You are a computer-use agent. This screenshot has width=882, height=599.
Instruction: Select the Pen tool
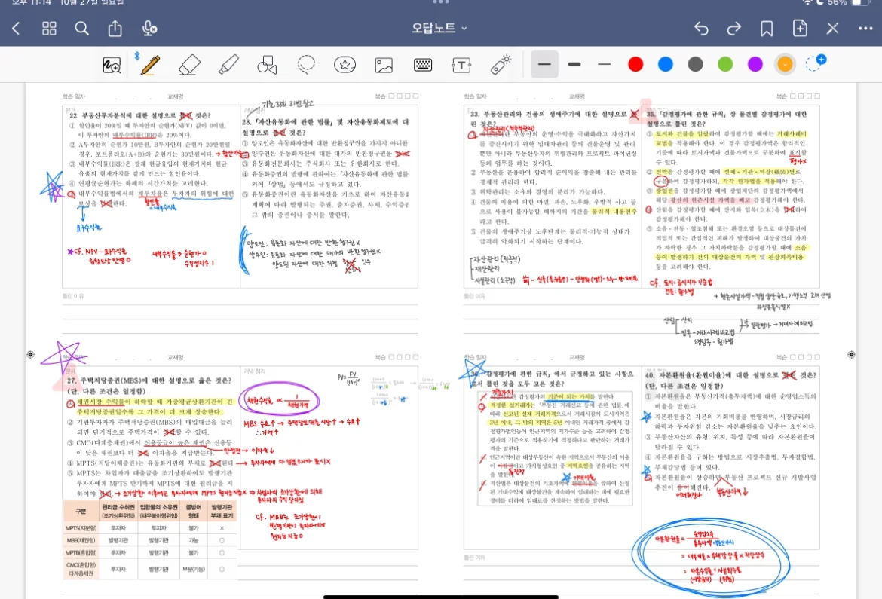pos(149,65)
